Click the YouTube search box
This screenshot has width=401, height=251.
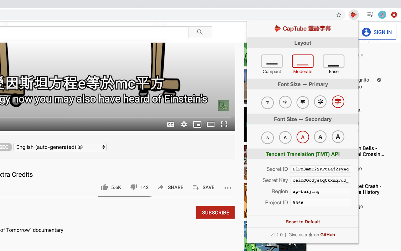pyautogui.click(x=94, y=32)
